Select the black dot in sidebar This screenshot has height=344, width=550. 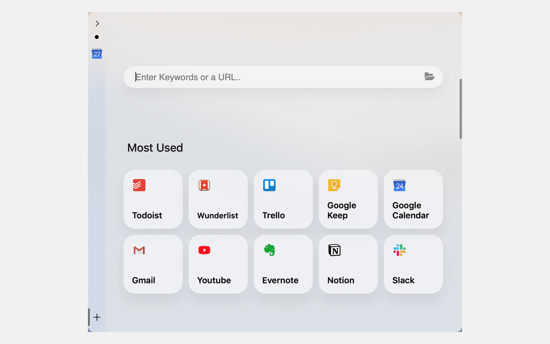tap(97, 37)
